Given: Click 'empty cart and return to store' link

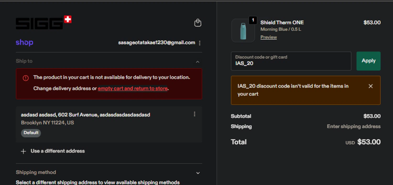Looking at the screenshot, I should (133, 89).
